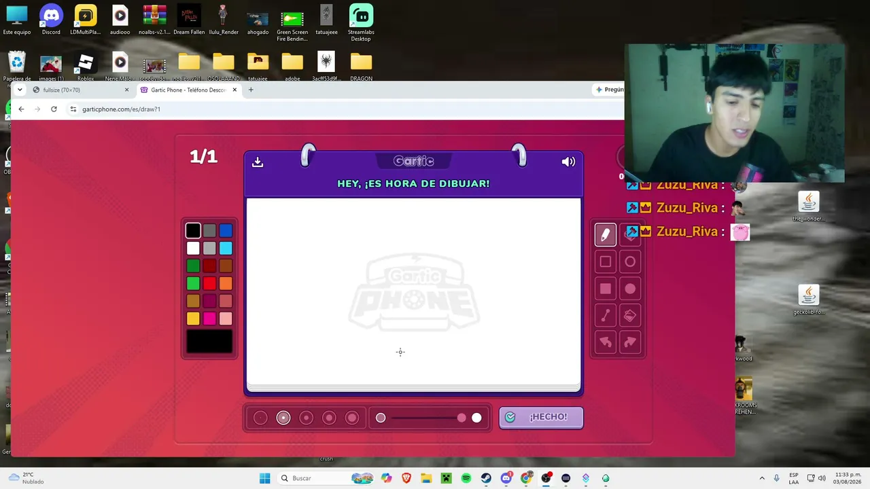Image resolution: width=870 pixels, height=489 pixels.
Task: Open the LDMultiPlayer desktop shortcut
Action: point(86,20)
